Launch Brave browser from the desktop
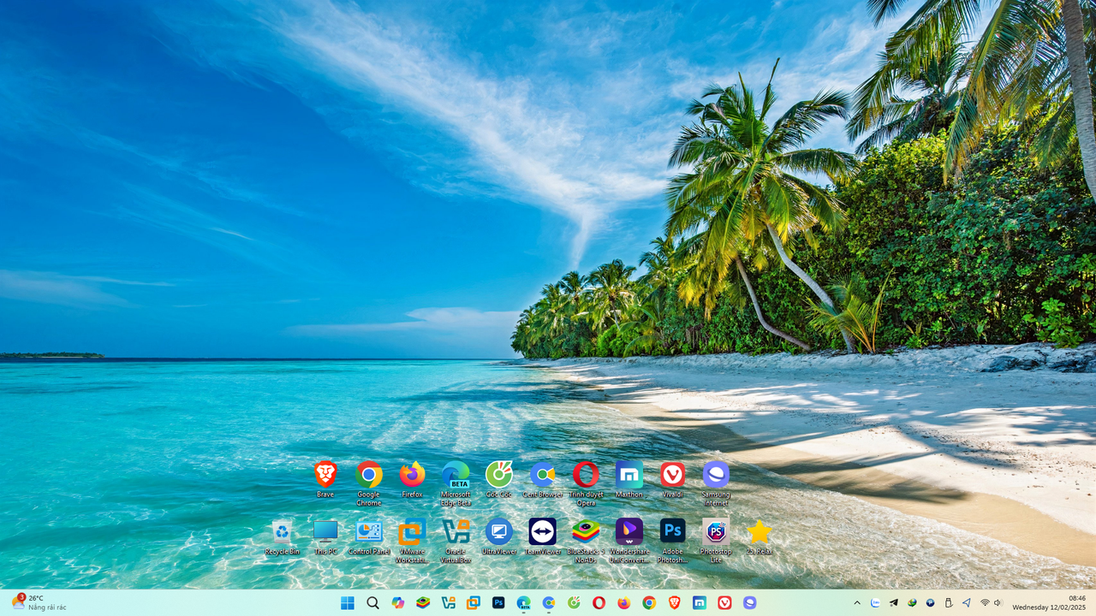This screenshot has width=1096, height=616. tap(325, 477)
